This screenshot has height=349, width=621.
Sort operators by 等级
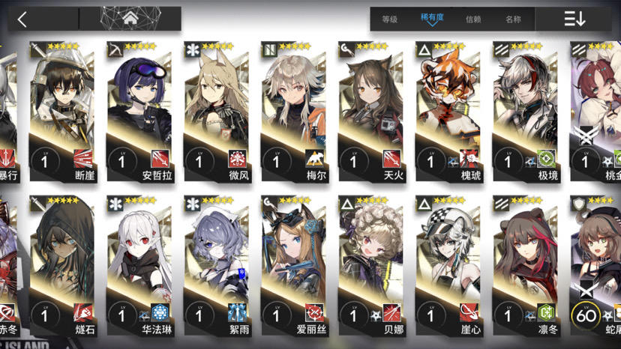(390, 19)
